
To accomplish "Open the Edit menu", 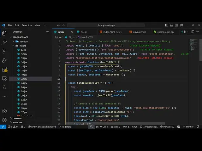I will (17, 25).
